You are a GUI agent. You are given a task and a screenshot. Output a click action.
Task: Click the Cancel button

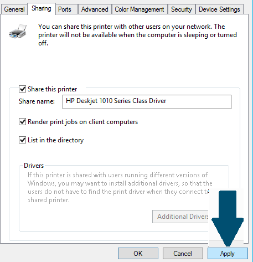(183, 254)
